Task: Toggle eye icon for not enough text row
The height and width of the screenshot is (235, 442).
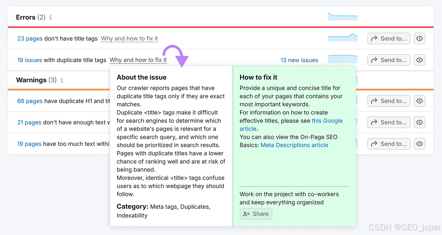Action: tap(419, 122)
